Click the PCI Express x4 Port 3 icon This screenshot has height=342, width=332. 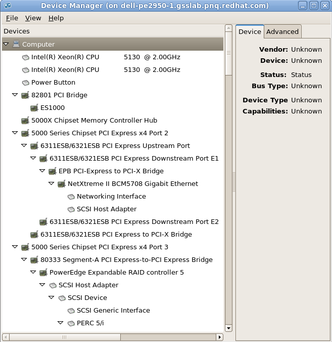25,247
